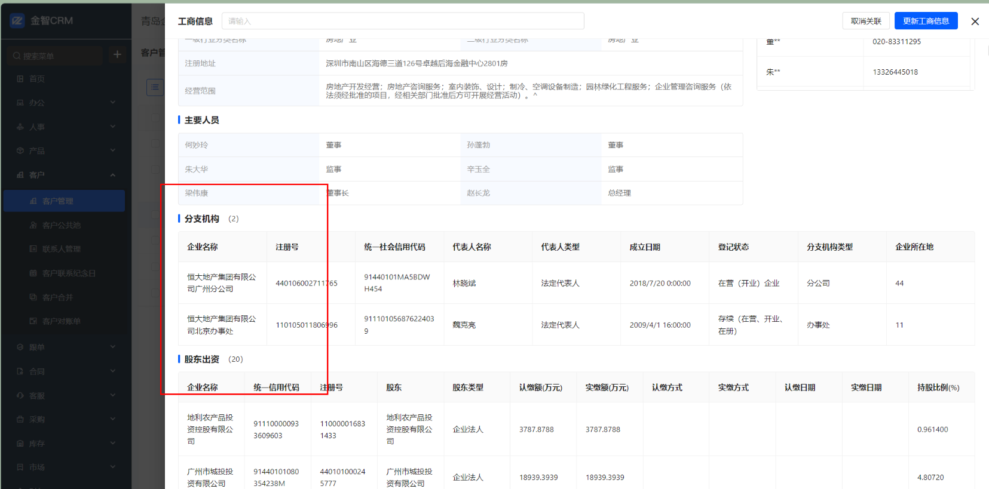The width and height of the screenshot is (989, 489).
Task: Open 联系人管理 in the sidebar
Action: click(x=65, y=249)
